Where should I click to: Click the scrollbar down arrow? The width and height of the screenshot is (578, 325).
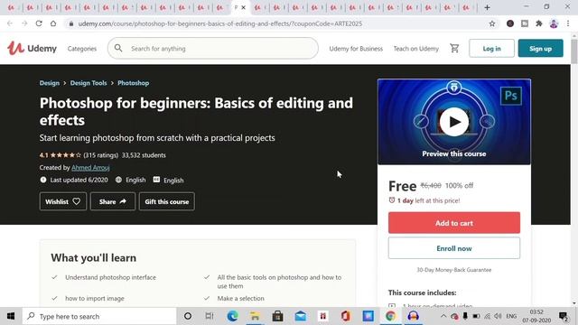click(574, 303)
